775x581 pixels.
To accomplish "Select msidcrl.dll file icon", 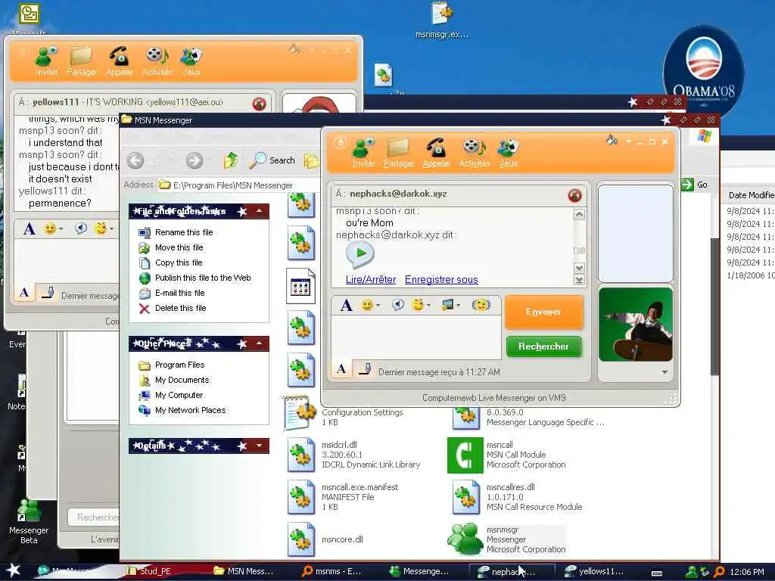I will coord(300,455).
